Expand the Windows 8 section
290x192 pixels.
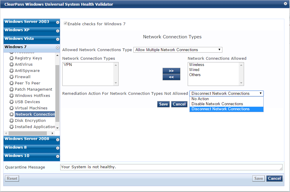pyautogui.click(x=58, y=148)
